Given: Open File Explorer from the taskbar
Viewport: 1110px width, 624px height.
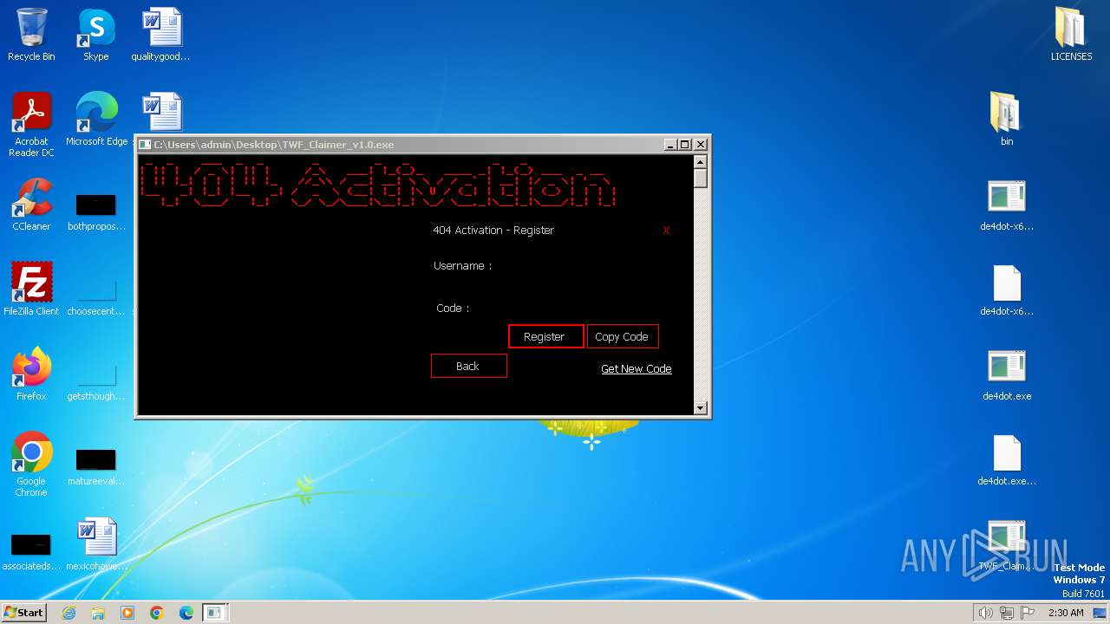Looking at the screenshot, I should pyautogui.click(x=98, y=613).
